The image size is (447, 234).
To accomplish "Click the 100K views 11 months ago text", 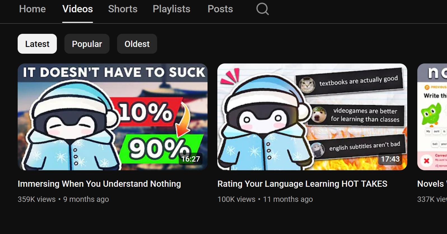I will click(265, 199).
